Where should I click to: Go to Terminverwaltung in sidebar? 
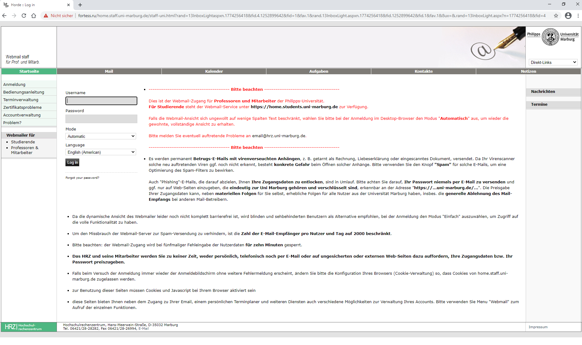click(x=21, y=100)
